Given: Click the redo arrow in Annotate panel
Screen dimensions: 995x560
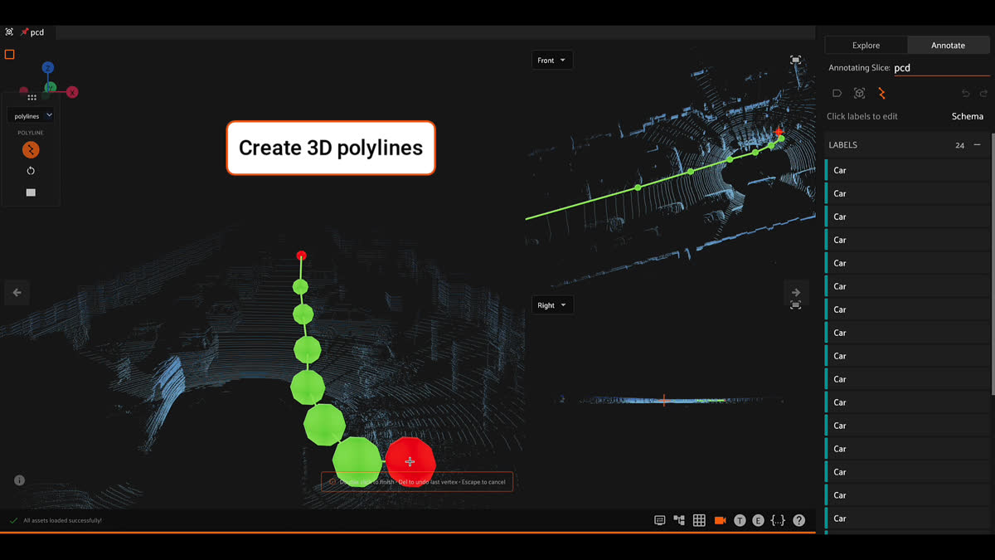Looking at the screenshot, I should pos(983,94).
